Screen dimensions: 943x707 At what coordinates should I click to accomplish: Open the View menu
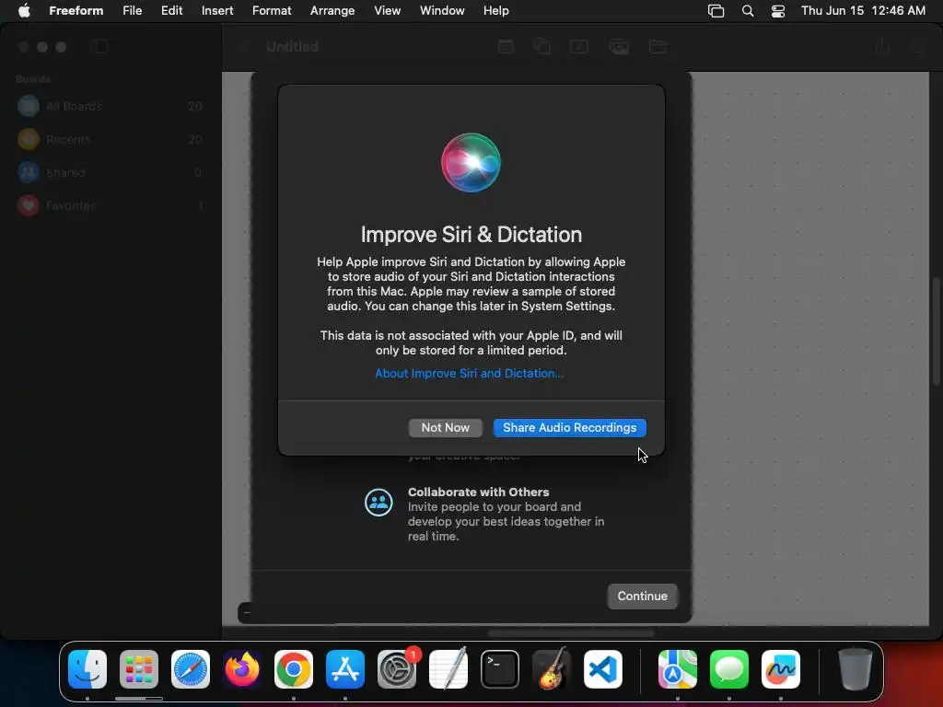388,10
